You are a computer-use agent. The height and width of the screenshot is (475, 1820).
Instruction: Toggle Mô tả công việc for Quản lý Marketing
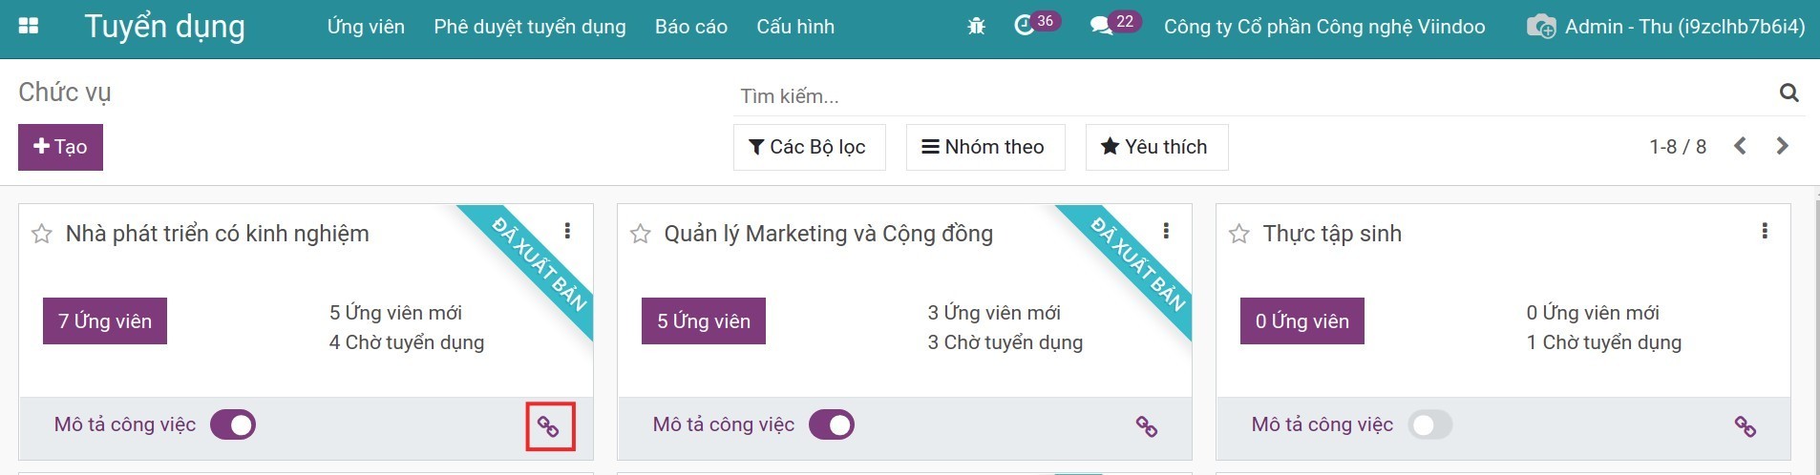click(832, 424)
